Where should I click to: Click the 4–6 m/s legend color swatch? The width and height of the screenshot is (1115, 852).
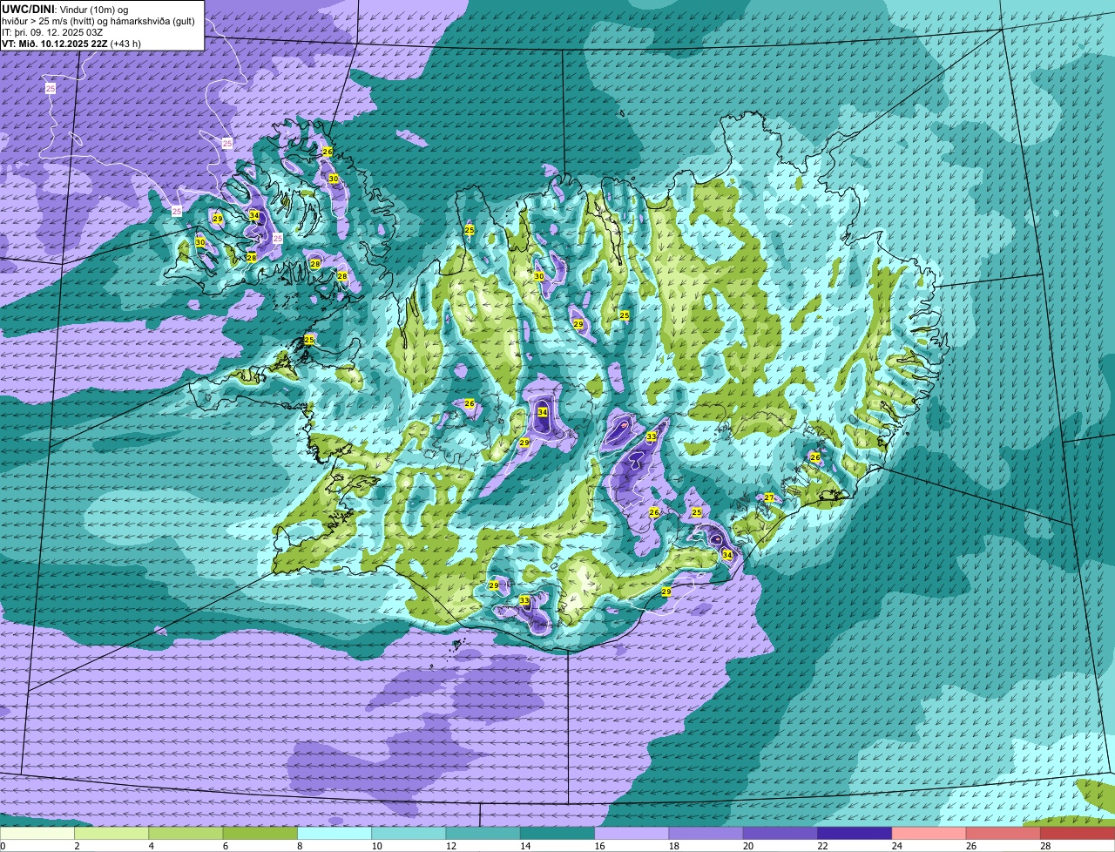[186, 834]
